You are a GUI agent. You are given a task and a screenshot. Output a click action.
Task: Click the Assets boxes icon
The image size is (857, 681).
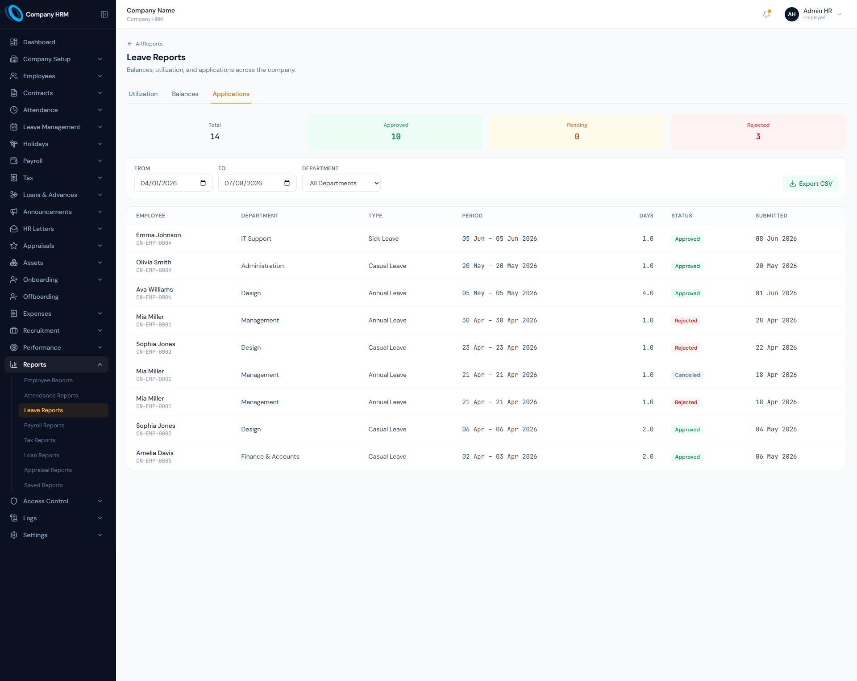tap(14, 263)
